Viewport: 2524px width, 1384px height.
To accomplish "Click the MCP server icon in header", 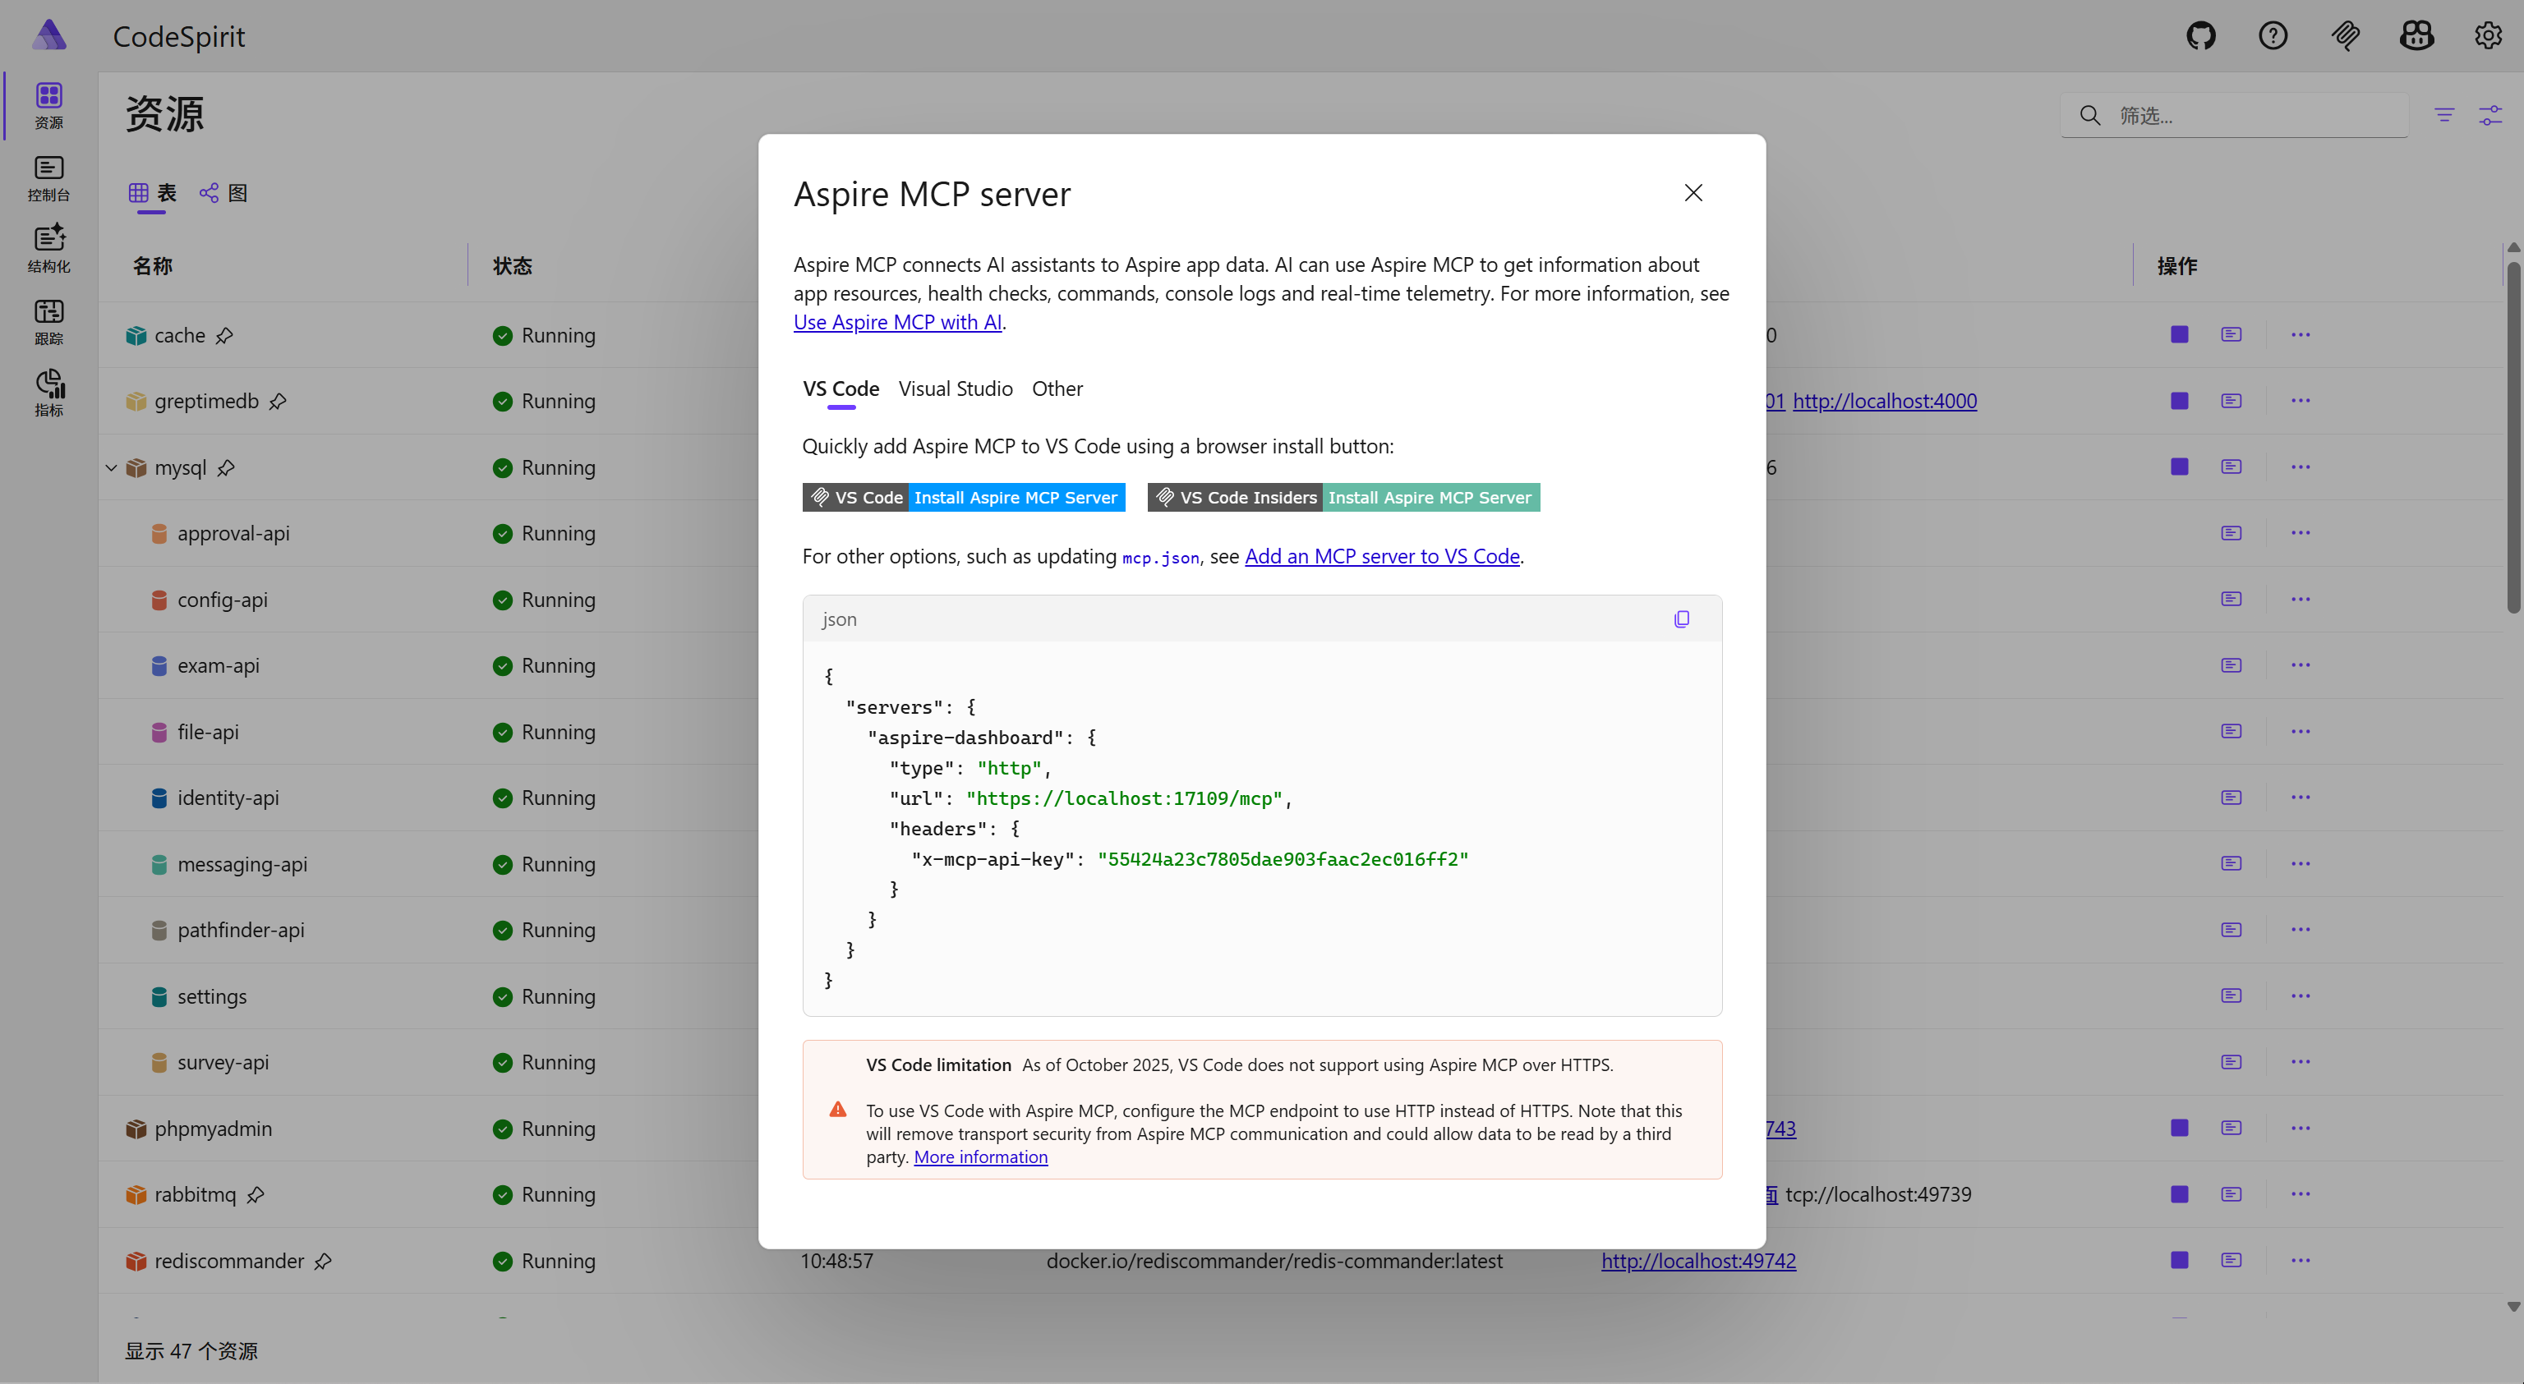I will point(2345,36).
